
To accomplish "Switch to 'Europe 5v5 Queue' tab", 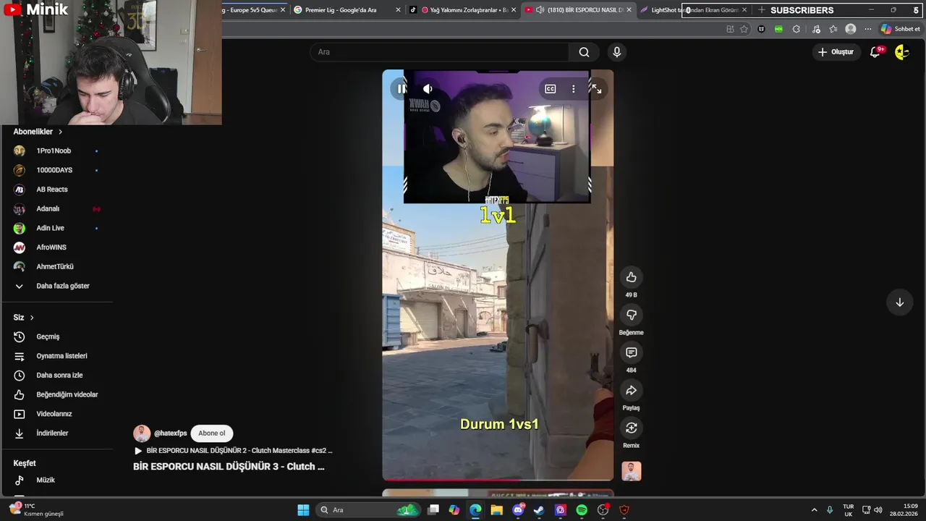I will pos(253,10).
